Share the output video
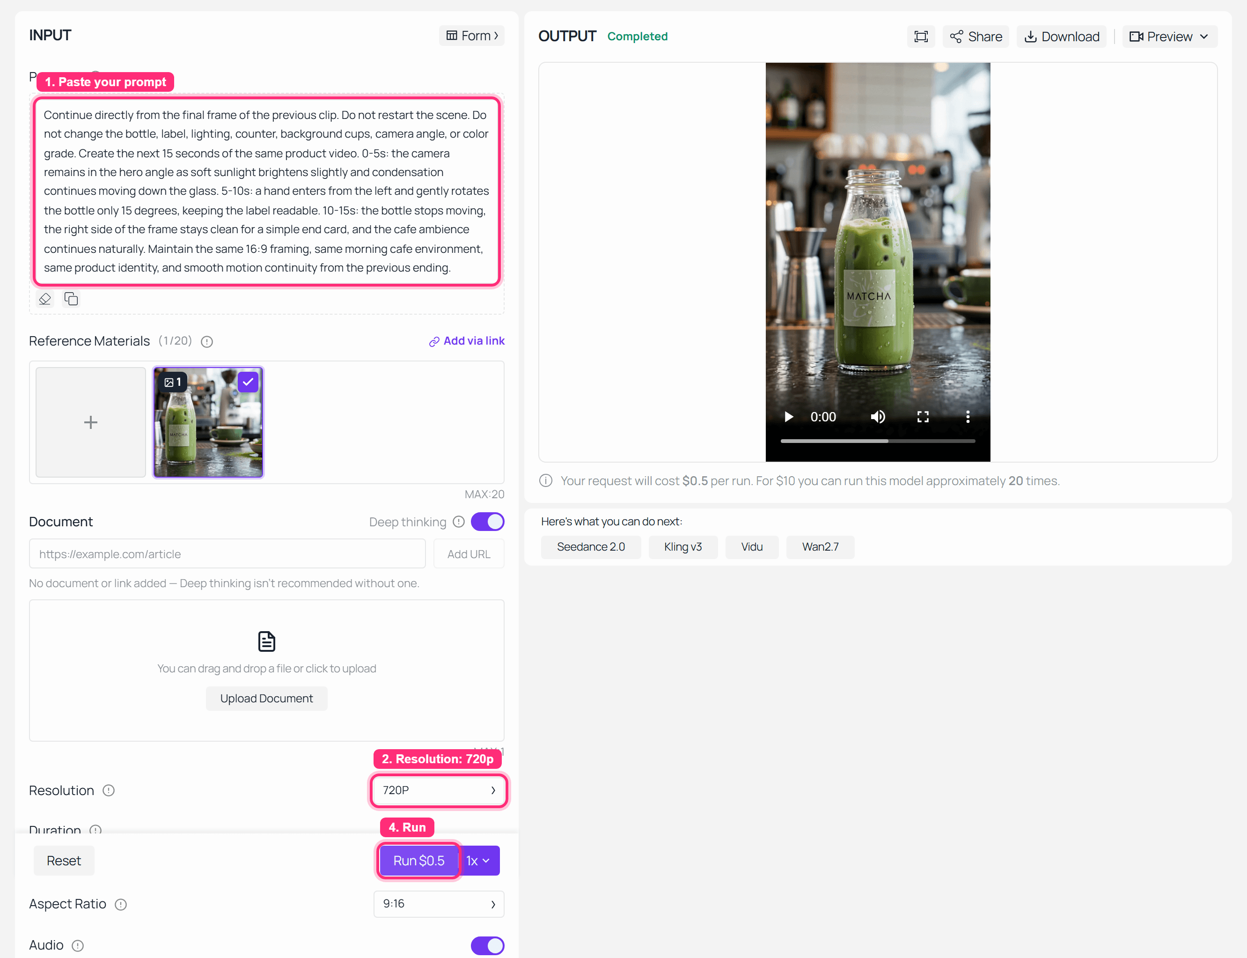Image resolution: width=1247 pixels, height=958 pixels. pyautogui.click(x=976, y=37)
